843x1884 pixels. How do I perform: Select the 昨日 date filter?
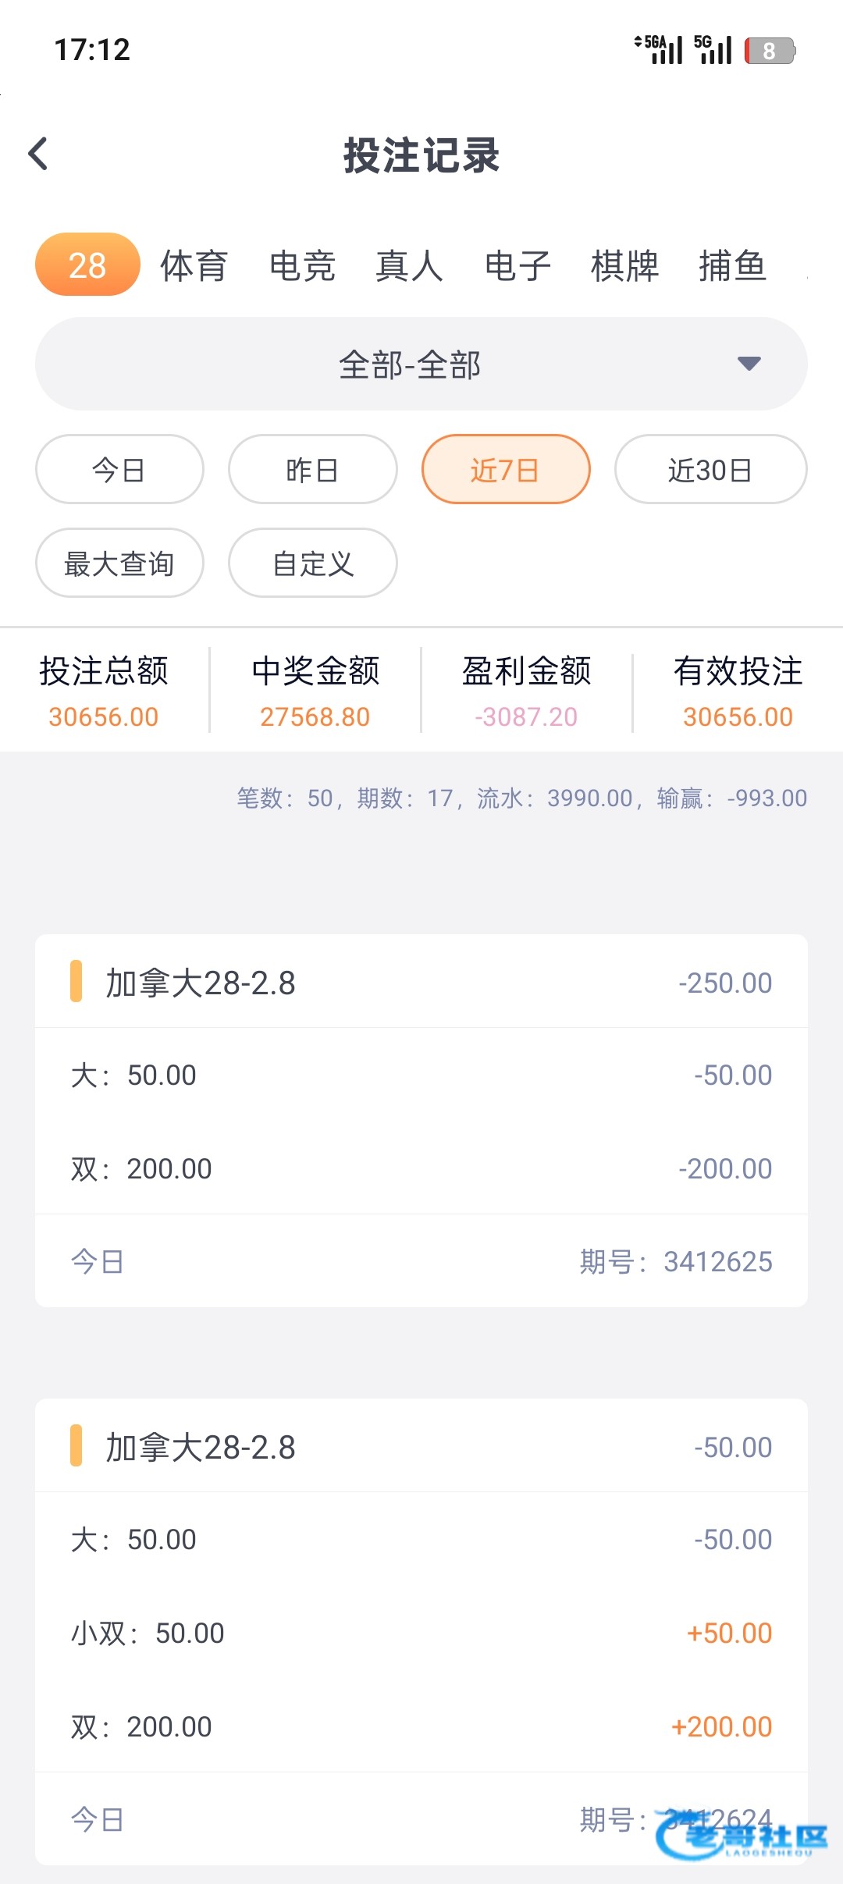[312, 470]
